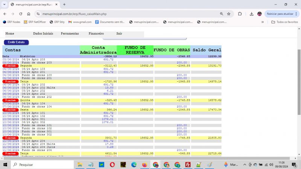Toggle N conciliado badge on Sexta row
The image size is (301, 169).
10,110
